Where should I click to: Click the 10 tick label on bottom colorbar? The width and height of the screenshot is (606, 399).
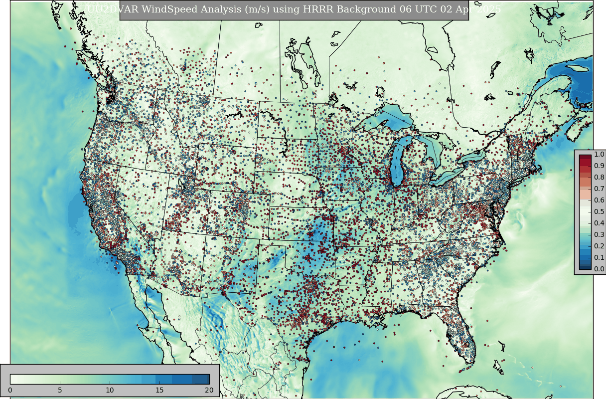[110, 390]
